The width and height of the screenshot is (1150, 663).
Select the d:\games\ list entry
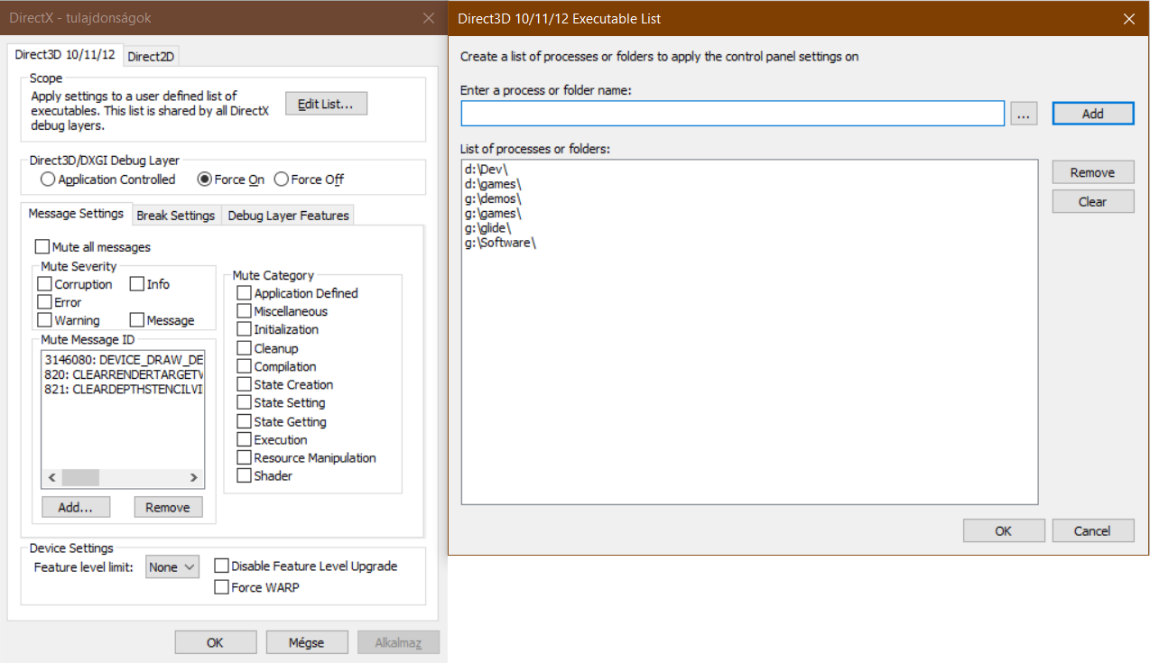click(x=493, y=184)
